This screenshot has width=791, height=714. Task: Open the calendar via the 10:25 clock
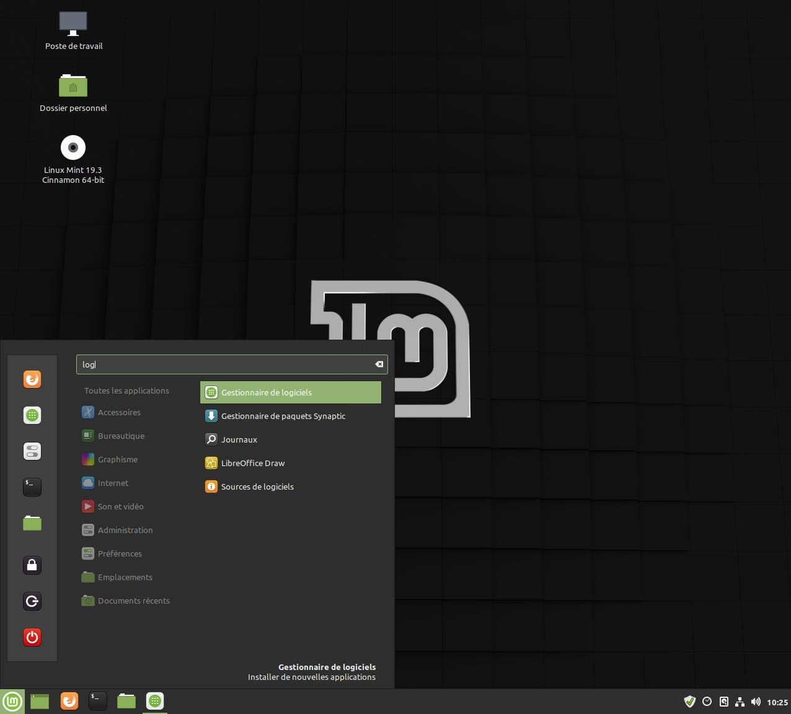777,702
